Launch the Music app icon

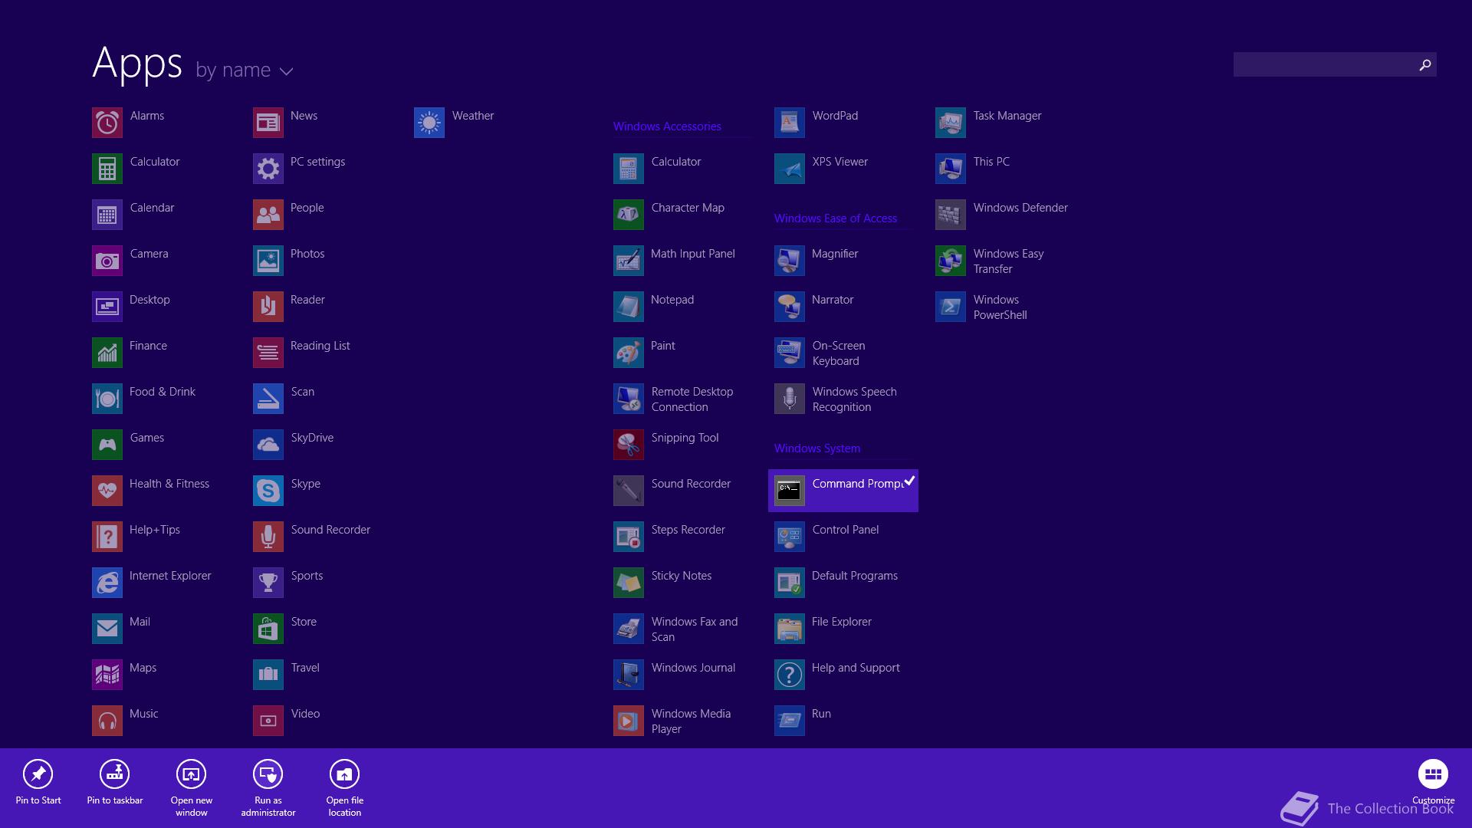[107, 721]
